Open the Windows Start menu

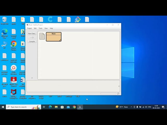click(3, 107)
